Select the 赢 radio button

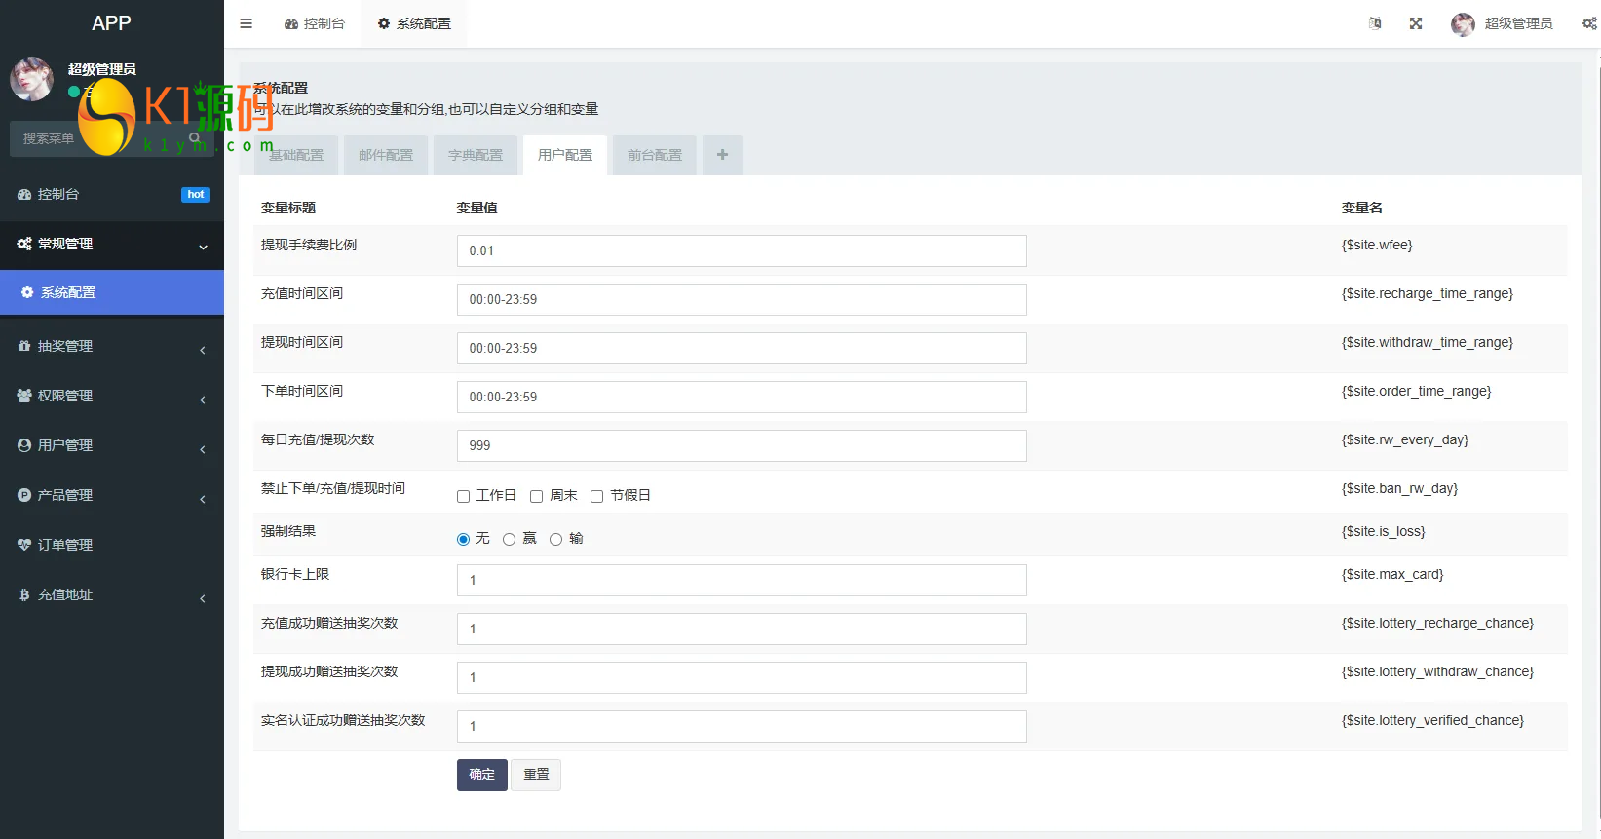click(509, 539)
